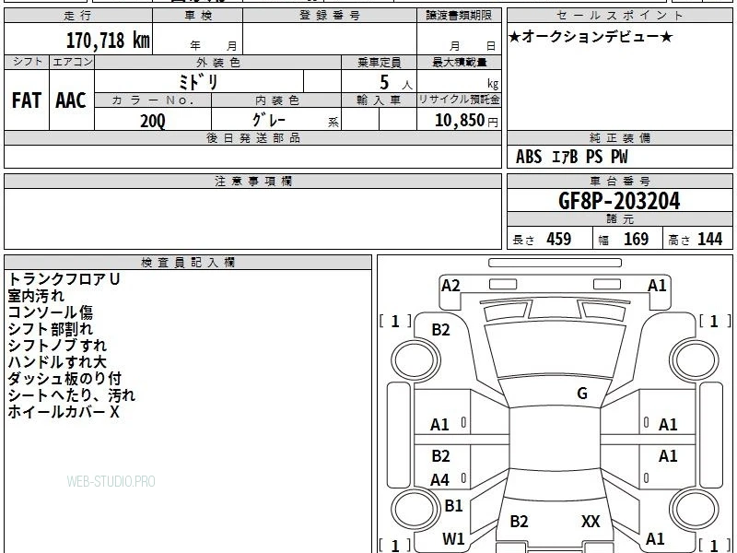This screenshot has height=553, width=737.
Task: Select the note トランクフロア U
Action: 64,279
